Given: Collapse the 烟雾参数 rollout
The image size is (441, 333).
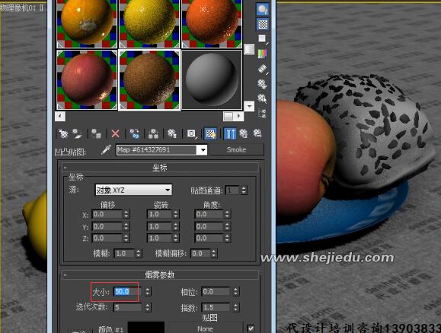Looking at the screenshot, I should pyautogui.click(x=160, y=275).
